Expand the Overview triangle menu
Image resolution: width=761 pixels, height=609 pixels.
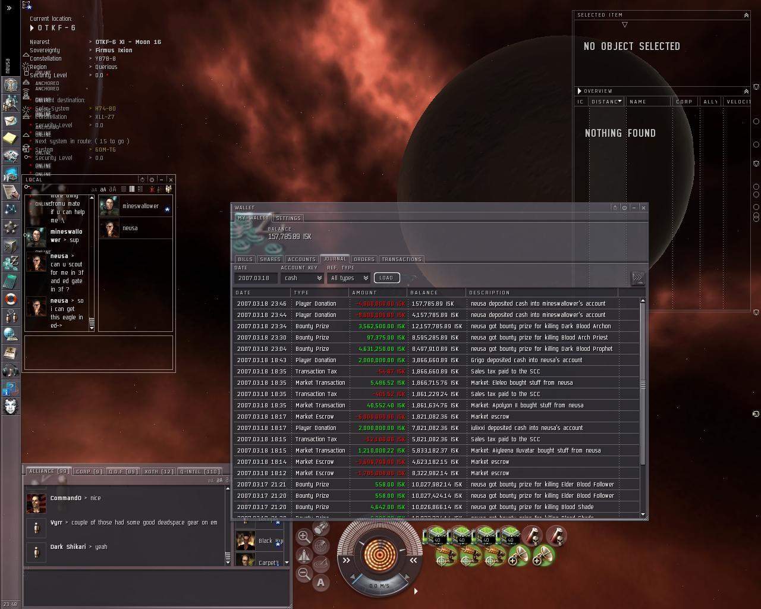coord(580,91)
